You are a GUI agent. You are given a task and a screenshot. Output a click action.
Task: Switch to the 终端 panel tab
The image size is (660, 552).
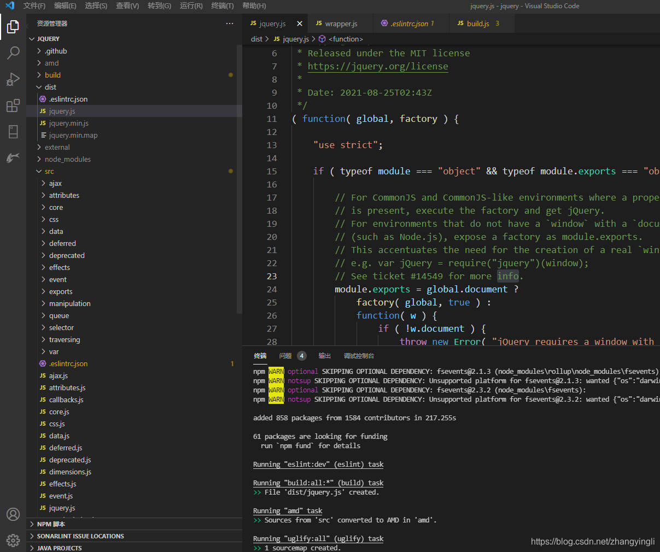[x=260, y=356]
